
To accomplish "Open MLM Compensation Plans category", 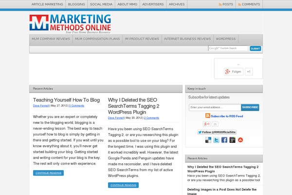I will (x=97, y=39).
